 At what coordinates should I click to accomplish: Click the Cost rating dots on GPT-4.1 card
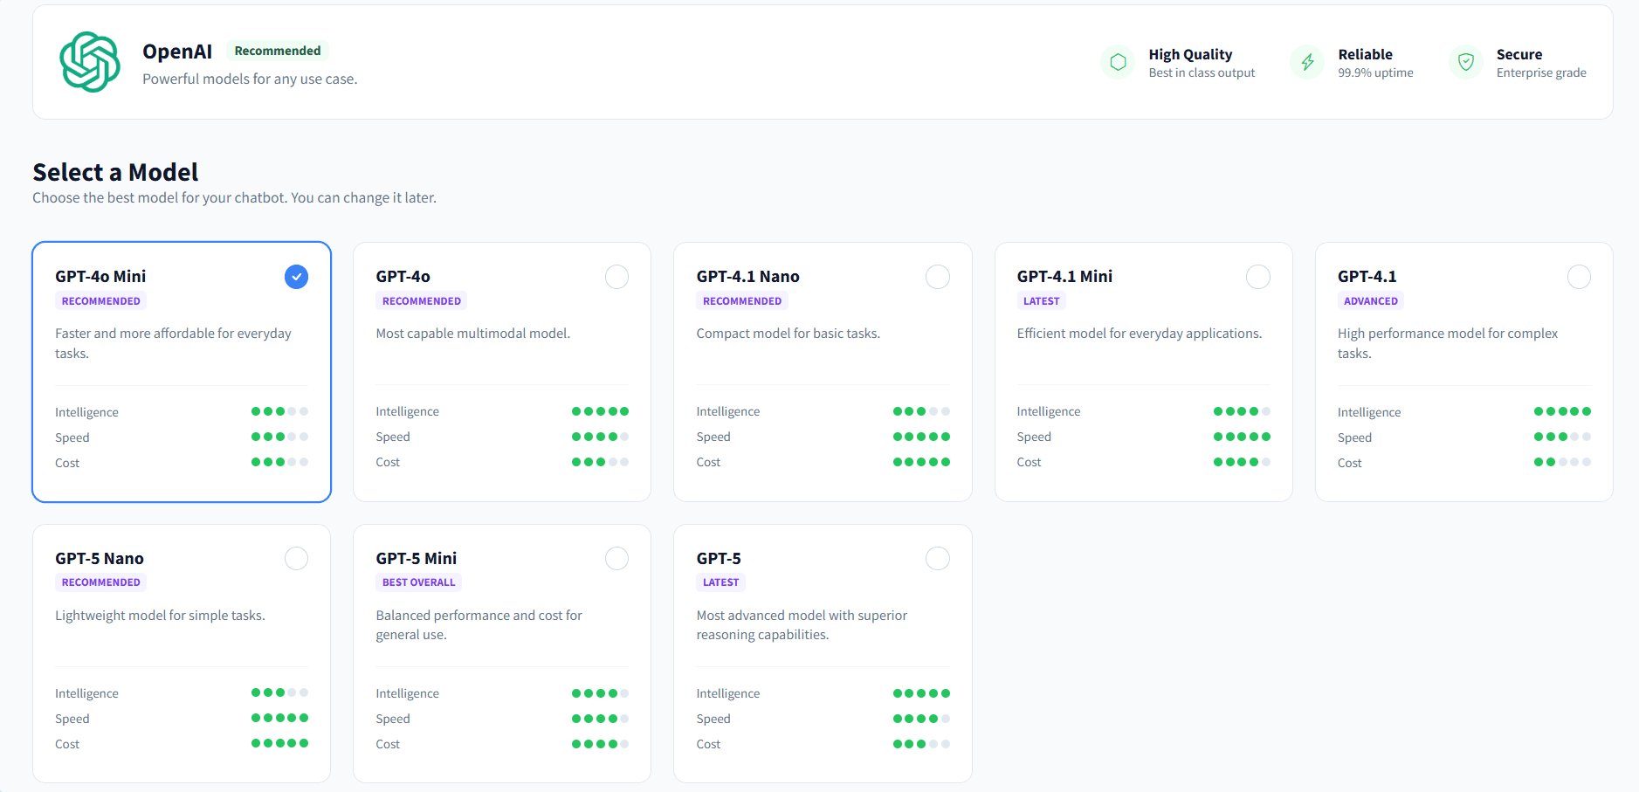click(1562, 462)
